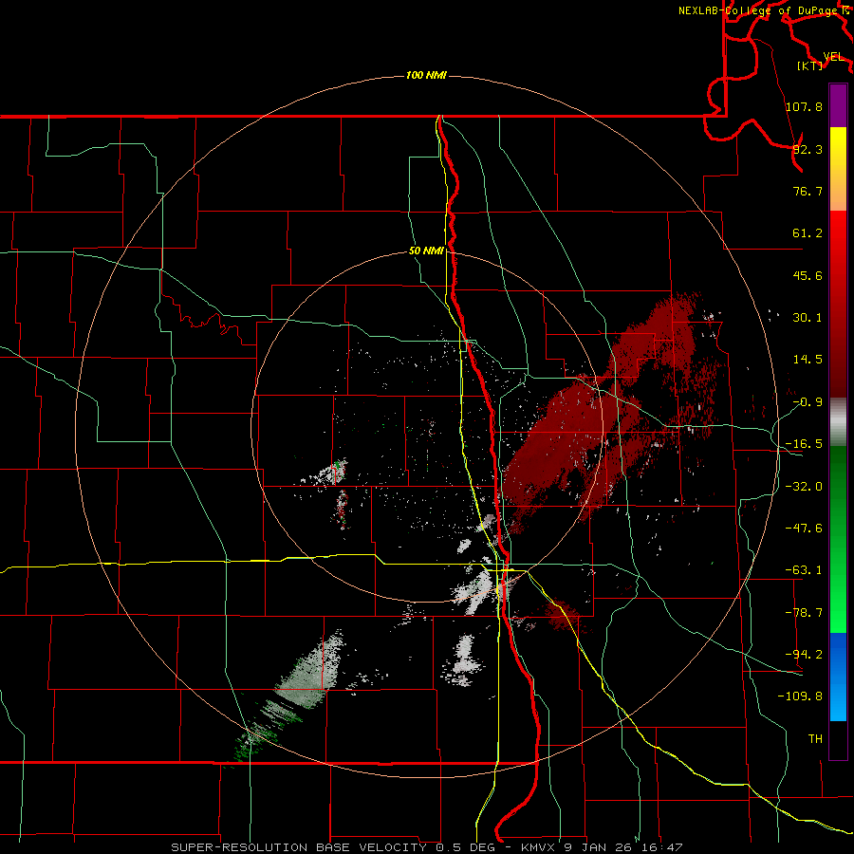Click the 14.5 velocity scale value

pyautogui.click(x=808, y=360)
